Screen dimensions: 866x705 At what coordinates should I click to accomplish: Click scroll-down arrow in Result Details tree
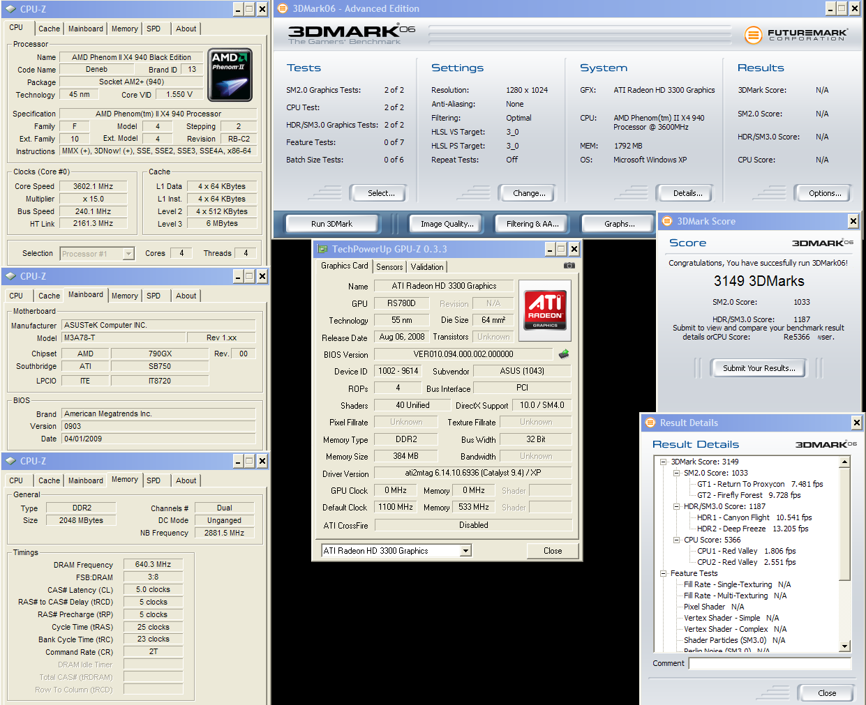pyautogui.click(x=844, y=646)
